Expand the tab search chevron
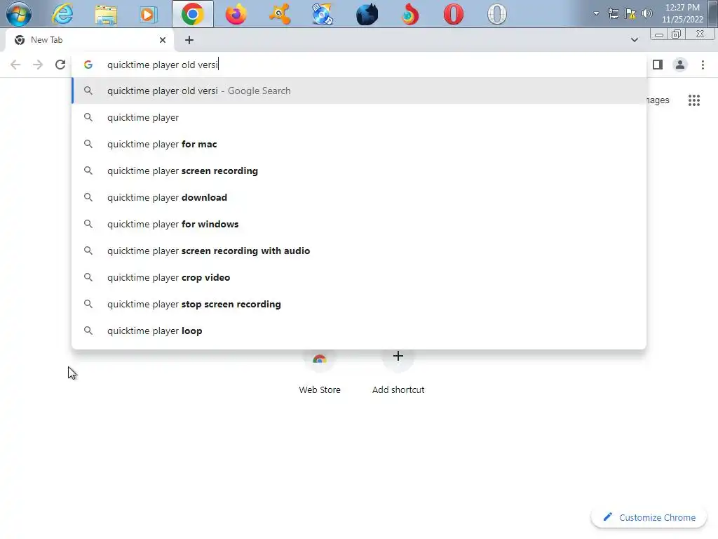The image size is (718, 539). [x=634, y=40]
